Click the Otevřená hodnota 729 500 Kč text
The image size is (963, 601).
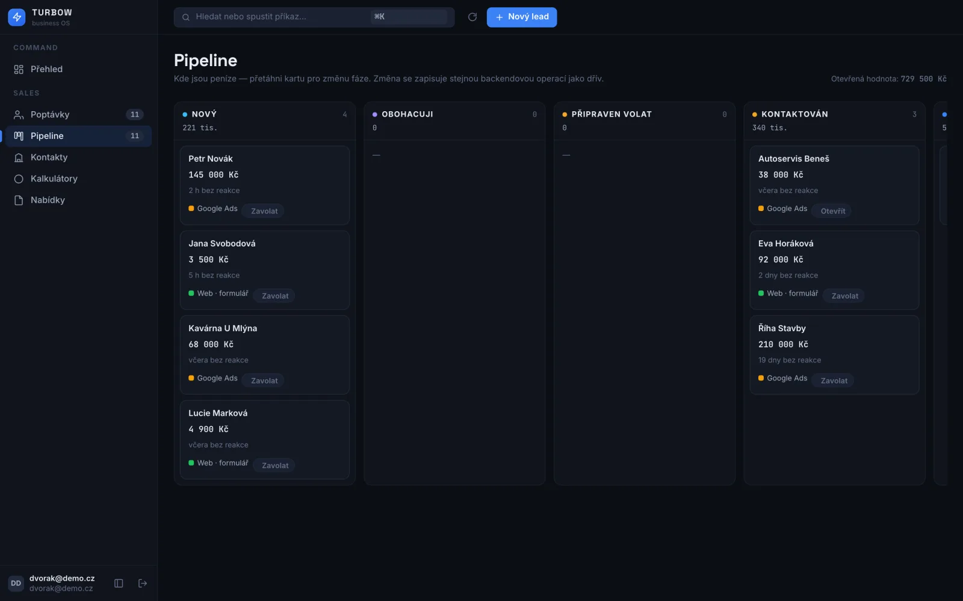(888, 79)
